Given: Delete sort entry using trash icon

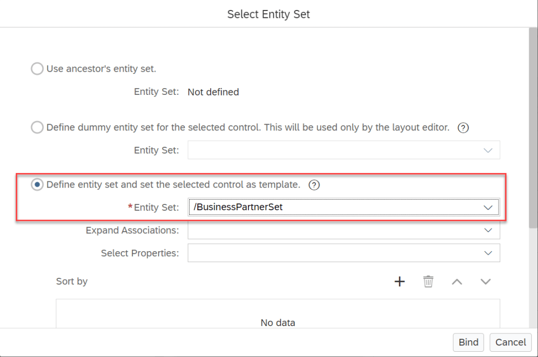Looking at the screenshot, I should 428,282.
